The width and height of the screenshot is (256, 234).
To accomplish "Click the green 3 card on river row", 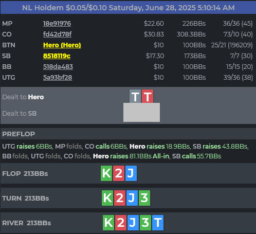I will [x=145, y=223].
